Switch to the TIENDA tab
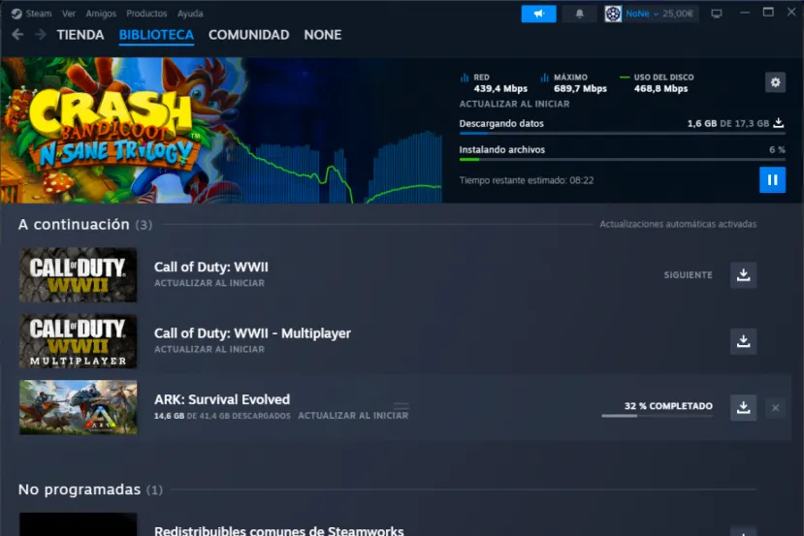The height and width of the screenshot is (536, 804). 80,35
